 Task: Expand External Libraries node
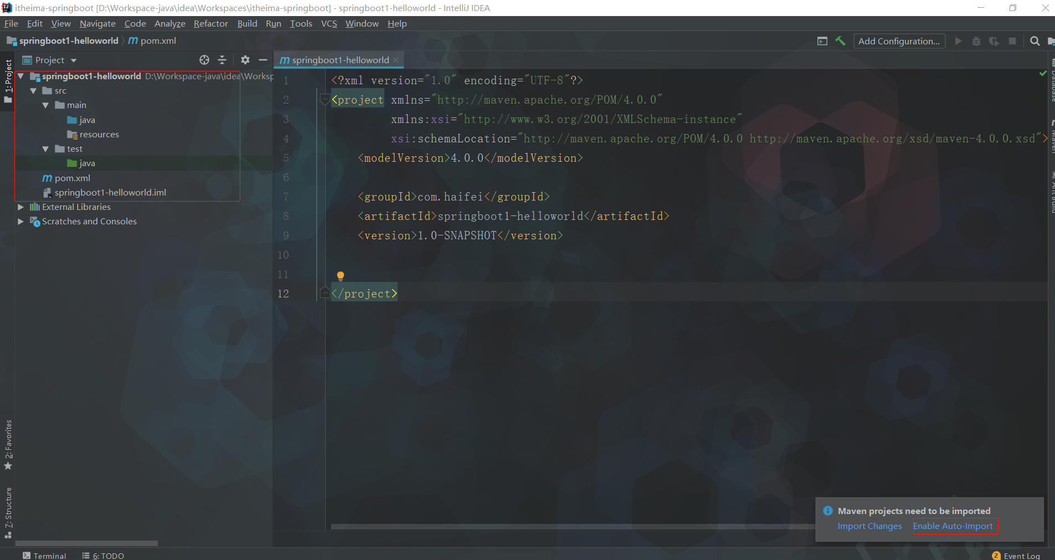pyautogui.click(x=20, y=207)
